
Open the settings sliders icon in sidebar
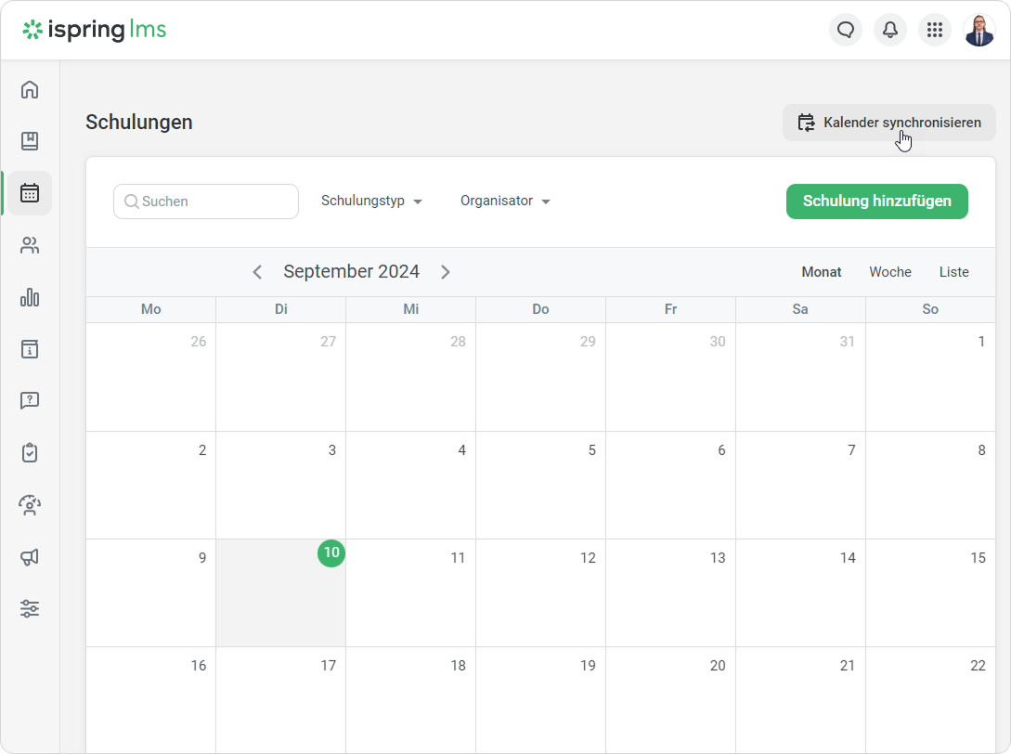pyautogui.click(x=30, y=609)
